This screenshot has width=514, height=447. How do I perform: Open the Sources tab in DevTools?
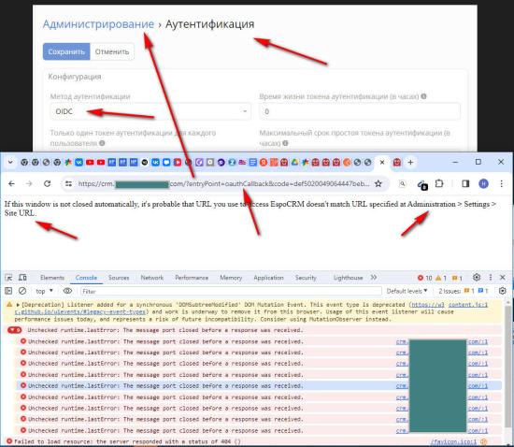119,278
